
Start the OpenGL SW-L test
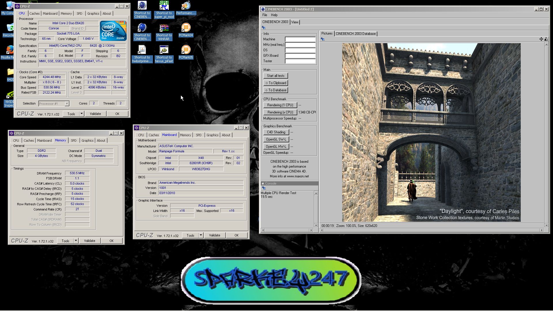click(x=276, y=139)
